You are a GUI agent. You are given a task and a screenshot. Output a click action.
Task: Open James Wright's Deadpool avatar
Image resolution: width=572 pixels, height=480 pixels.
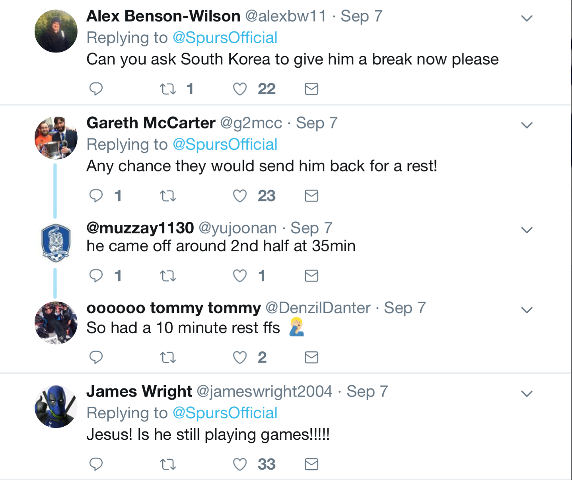click(56, 406)
